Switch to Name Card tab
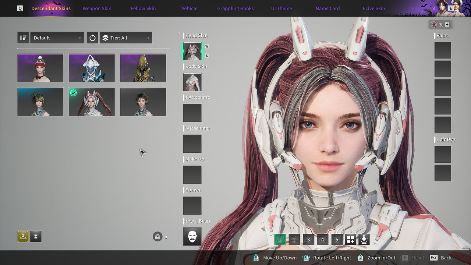Viewport: 471px width, 265px height. (327, 8)
